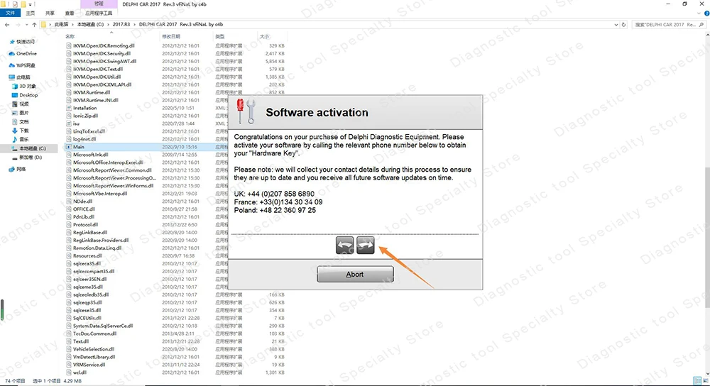Image resolution: width=710 pixels, height=386 pixels.
Task: Select Resources.dll file
Action: (x=87, y=256)
